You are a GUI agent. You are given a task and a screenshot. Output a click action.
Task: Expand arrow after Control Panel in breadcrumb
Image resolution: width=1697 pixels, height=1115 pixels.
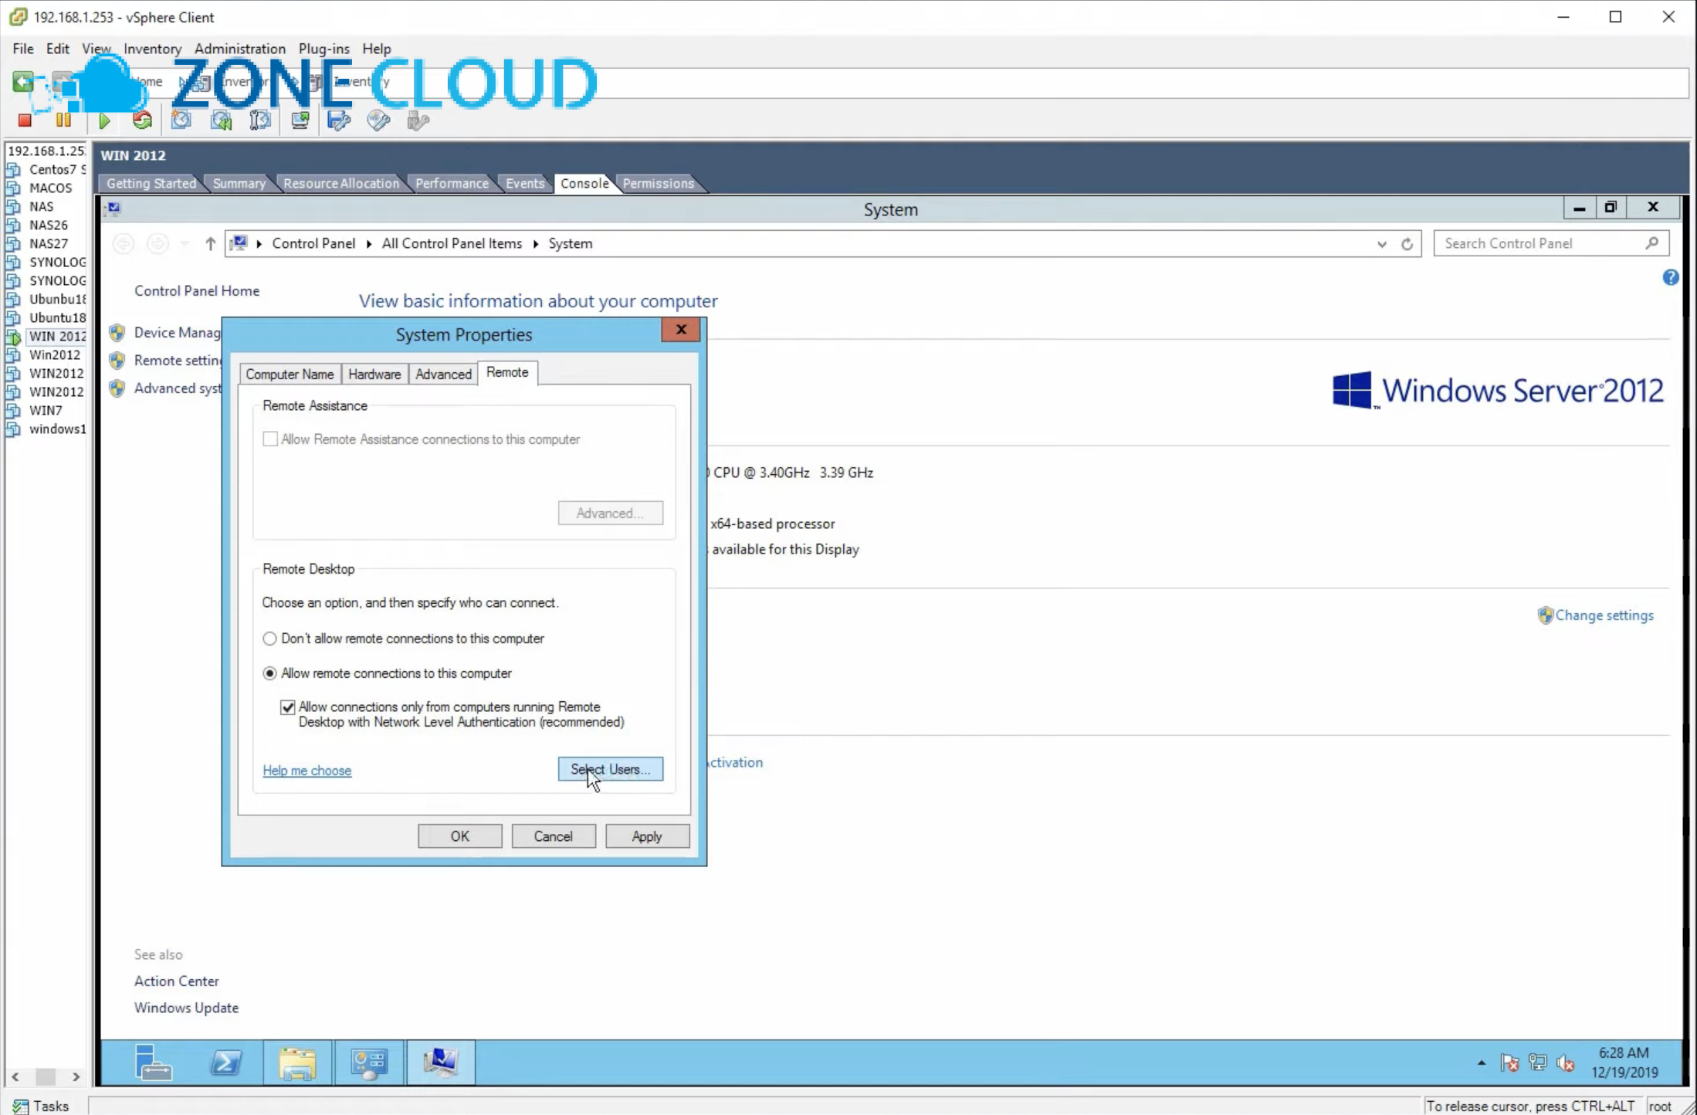click(369, 244)
